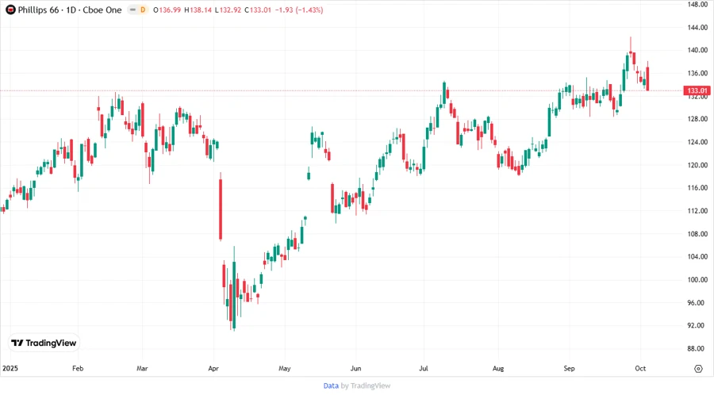Click the 88.00 price scale label

[x=697, y=348]
